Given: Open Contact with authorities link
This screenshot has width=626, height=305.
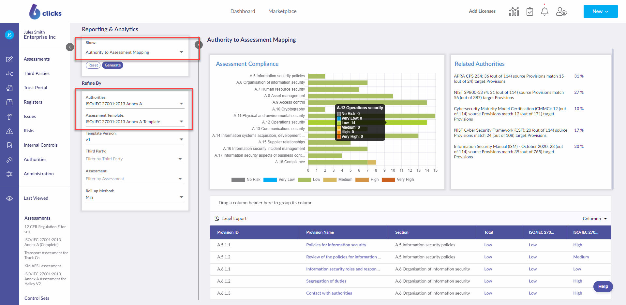Looking at the screenshot, I should (x=329, y=293).
